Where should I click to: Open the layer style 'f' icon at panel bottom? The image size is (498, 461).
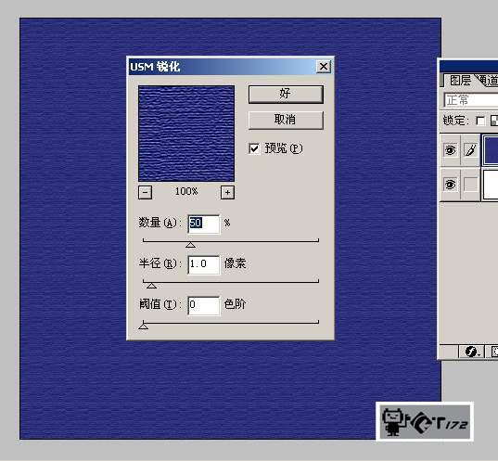(472, 352)
